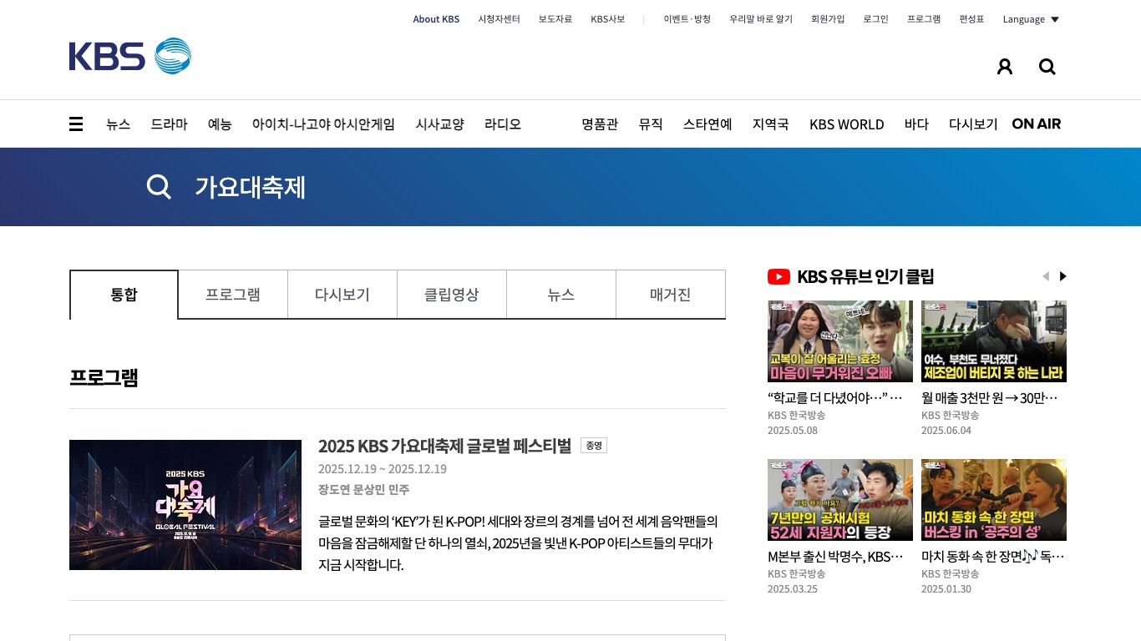This screenshot has height=641, width=1141.
Task: Go to 회원가입 sign-up link
Action: 828,19
